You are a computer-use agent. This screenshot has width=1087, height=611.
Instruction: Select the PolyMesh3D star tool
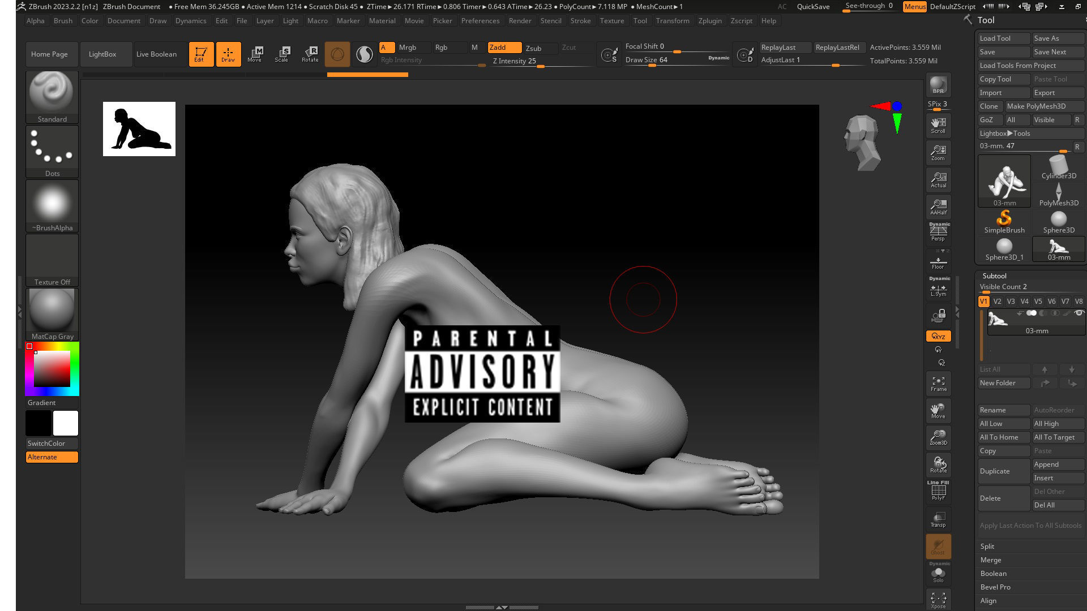[x=1058, y=195]
